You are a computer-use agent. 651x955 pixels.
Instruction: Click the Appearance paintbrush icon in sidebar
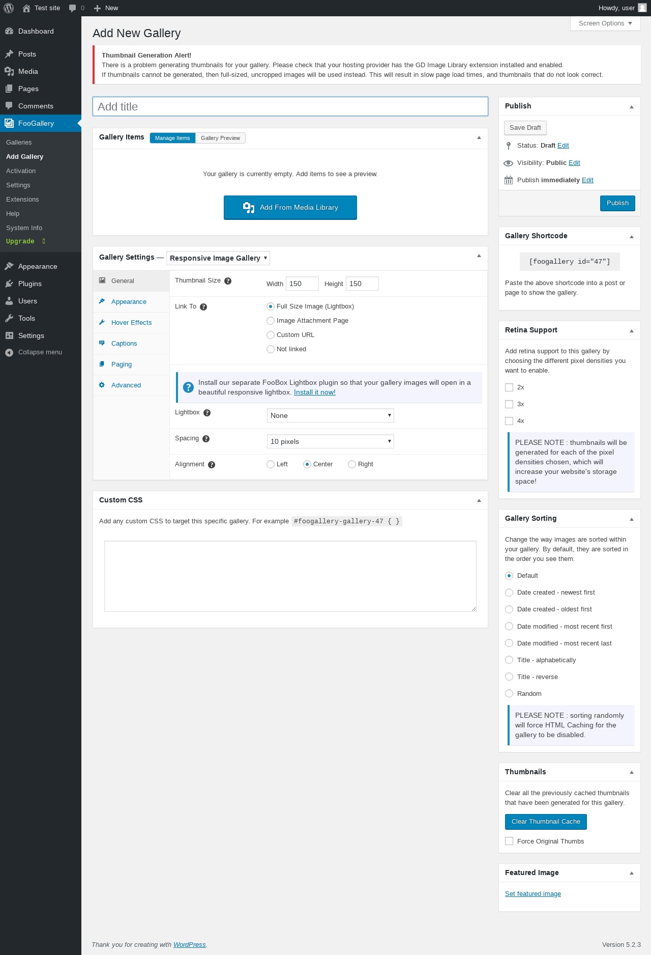(9, 266)
